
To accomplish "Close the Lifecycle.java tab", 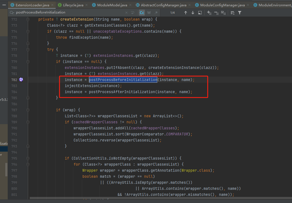I will 86,5.
